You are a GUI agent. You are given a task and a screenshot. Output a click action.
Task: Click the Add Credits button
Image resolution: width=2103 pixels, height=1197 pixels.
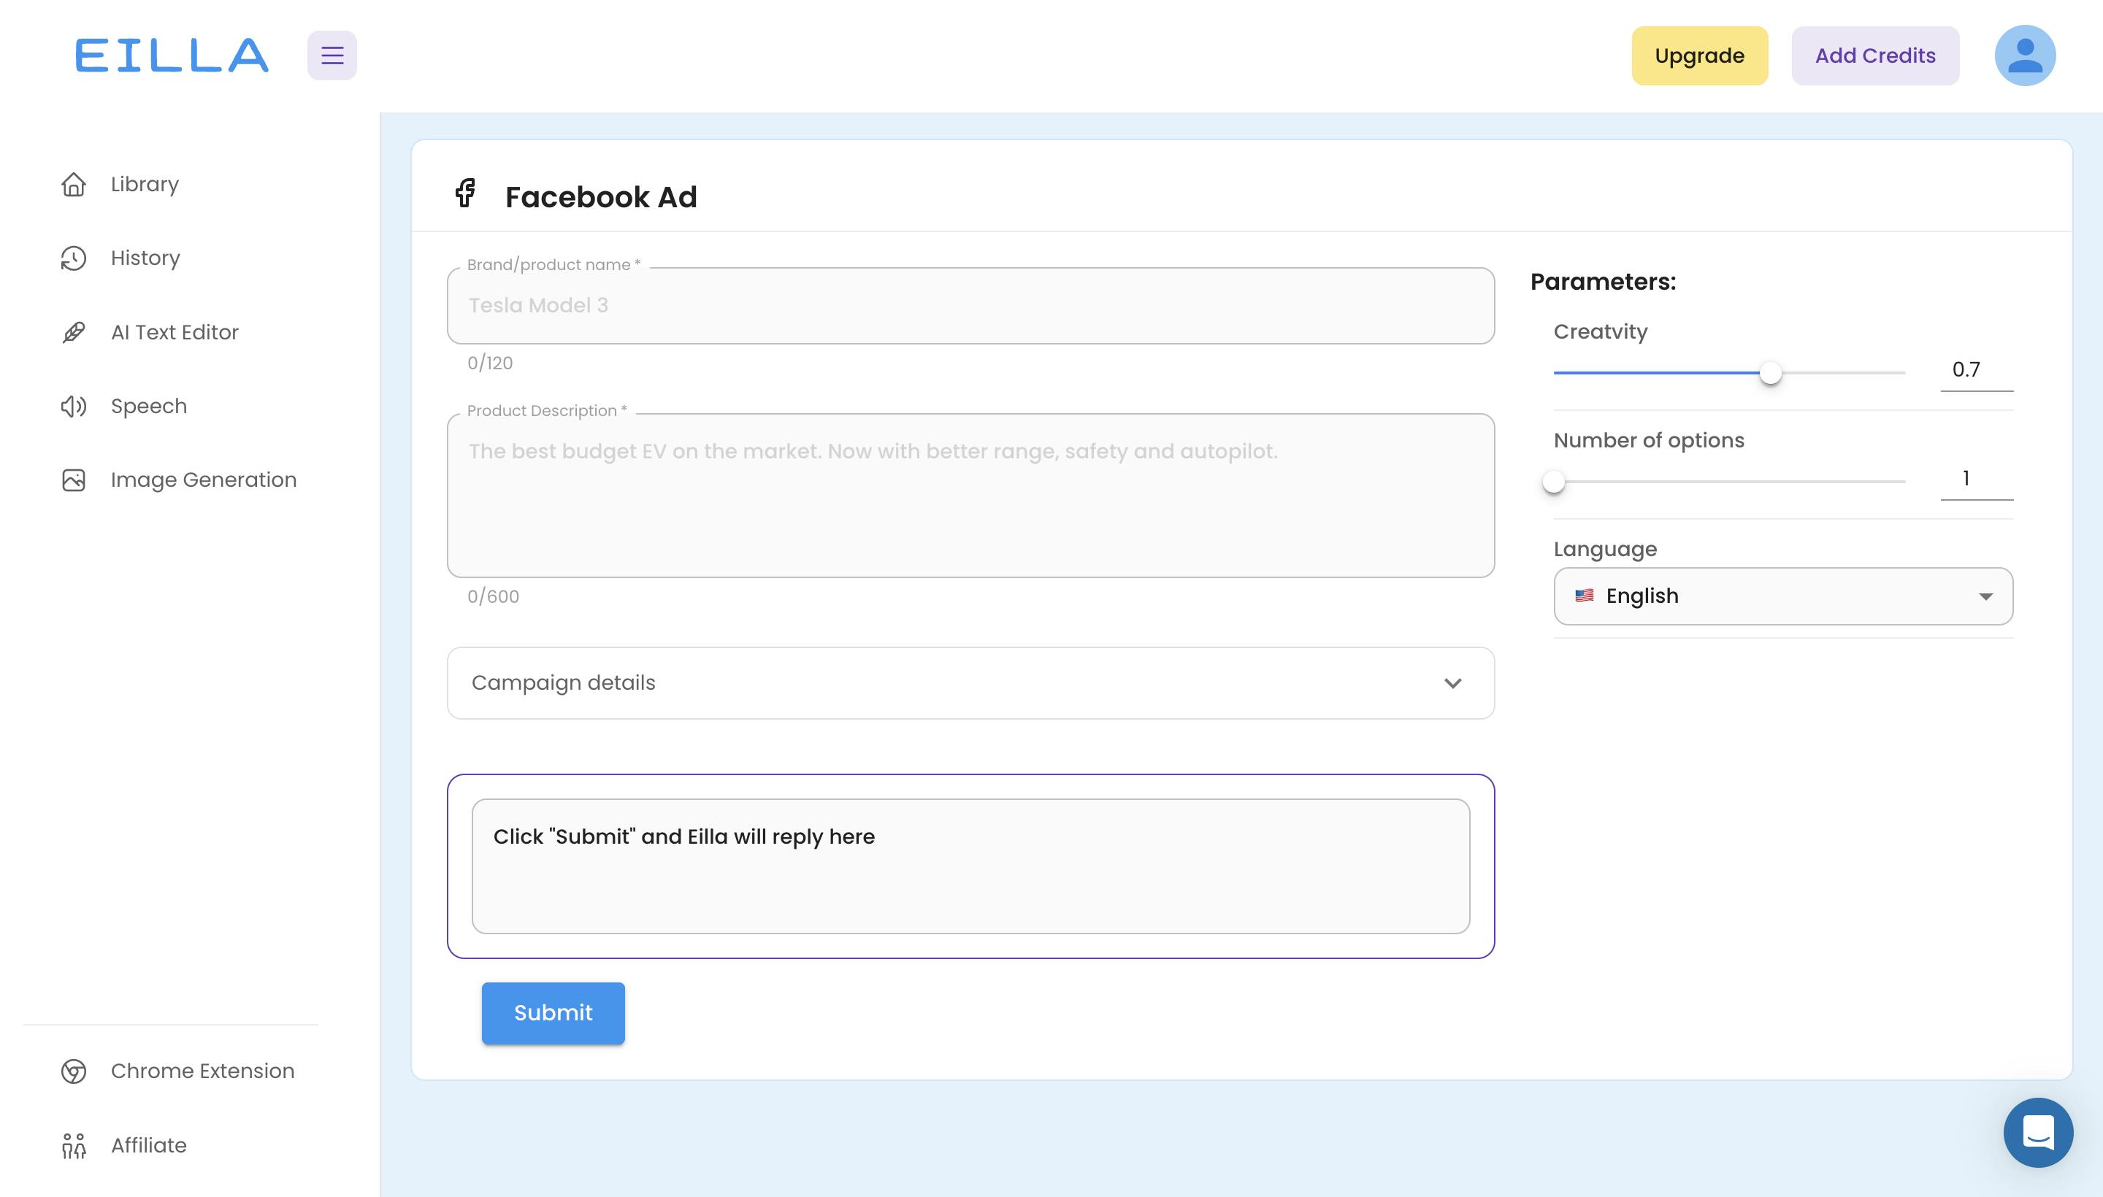tap(1874, 55)
